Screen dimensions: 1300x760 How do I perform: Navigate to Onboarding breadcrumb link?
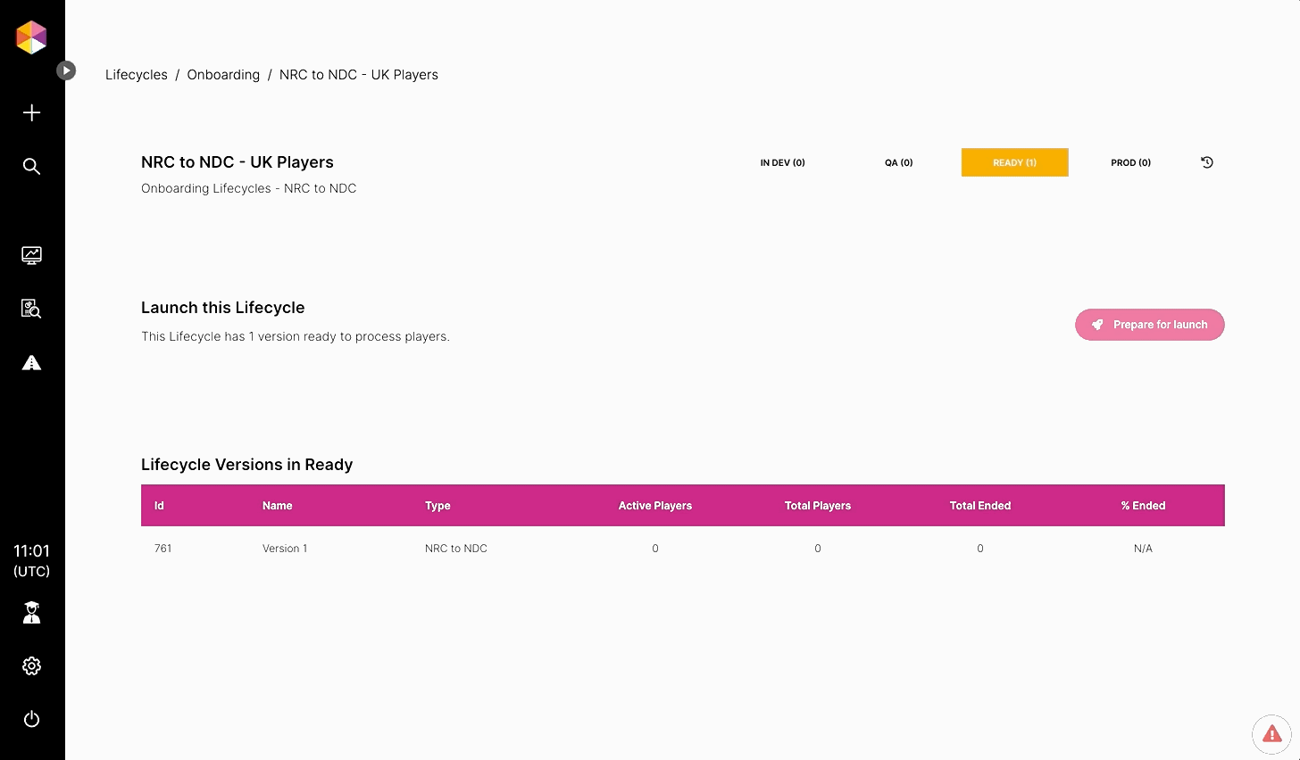(x=223, y=75)
